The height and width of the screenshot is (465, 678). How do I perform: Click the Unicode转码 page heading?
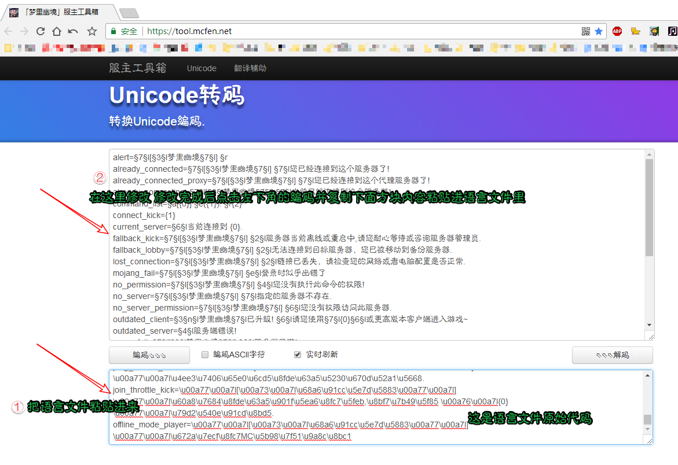click(x=177, y=95)
